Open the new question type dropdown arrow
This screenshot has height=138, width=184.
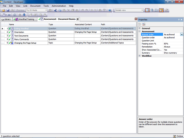tap(6, 15)
